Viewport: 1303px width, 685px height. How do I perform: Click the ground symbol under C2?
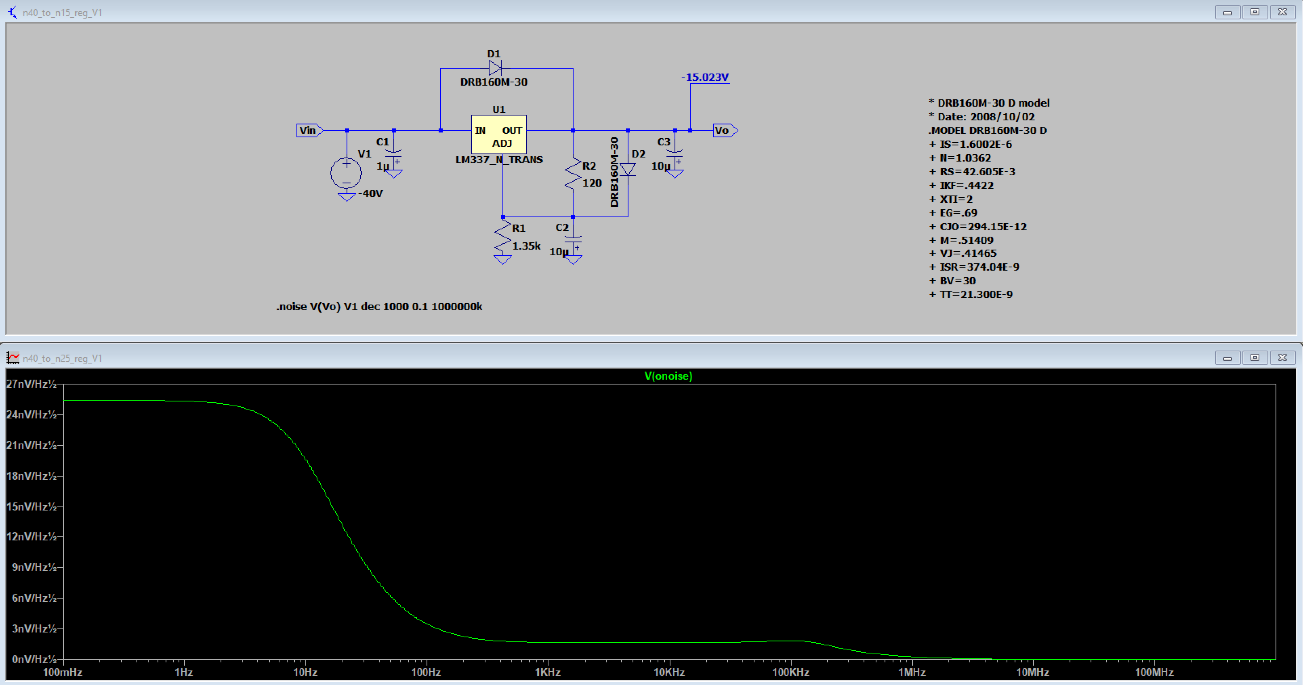tap(573, 260)
